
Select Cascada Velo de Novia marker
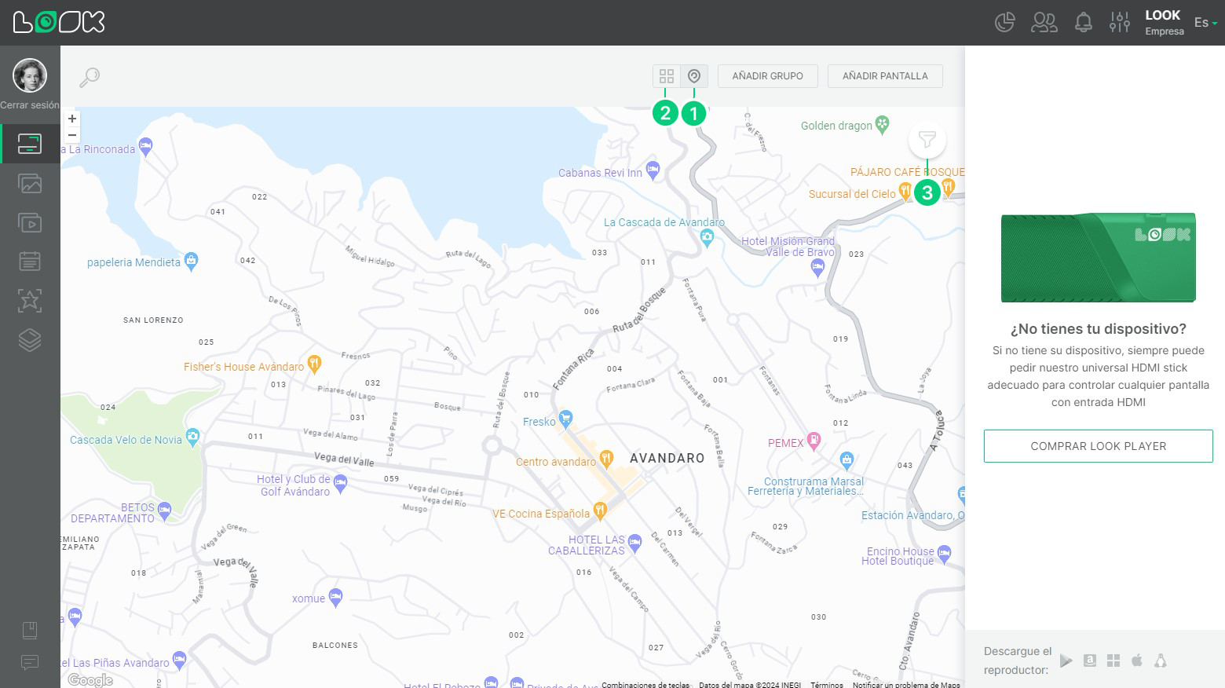point(192,437)
